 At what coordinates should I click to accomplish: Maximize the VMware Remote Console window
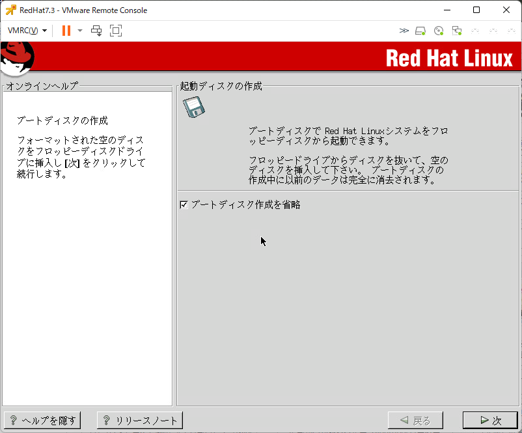coord(476,10)
